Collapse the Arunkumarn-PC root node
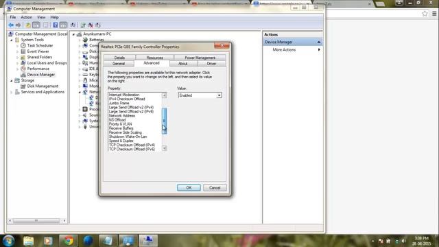 73,34
